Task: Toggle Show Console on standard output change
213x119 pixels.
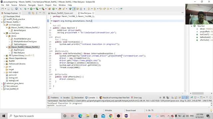Action: pos(183,98)
